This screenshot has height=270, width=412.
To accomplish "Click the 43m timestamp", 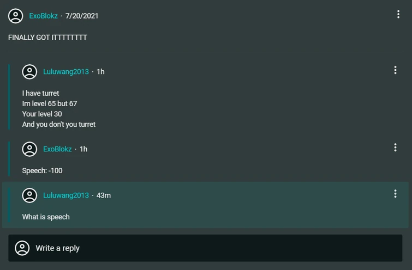I will point(104,195).
